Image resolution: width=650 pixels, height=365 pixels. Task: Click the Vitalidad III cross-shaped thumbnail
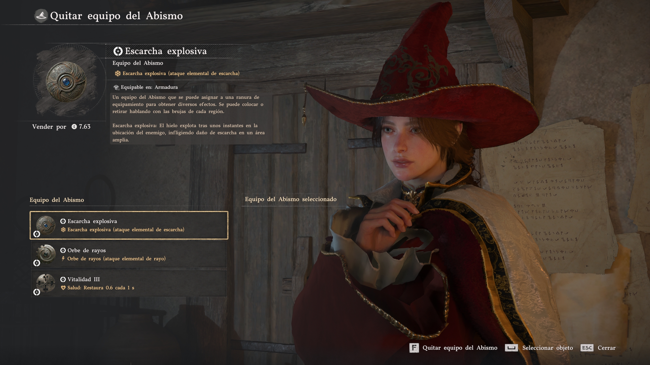tap(46, 283)
